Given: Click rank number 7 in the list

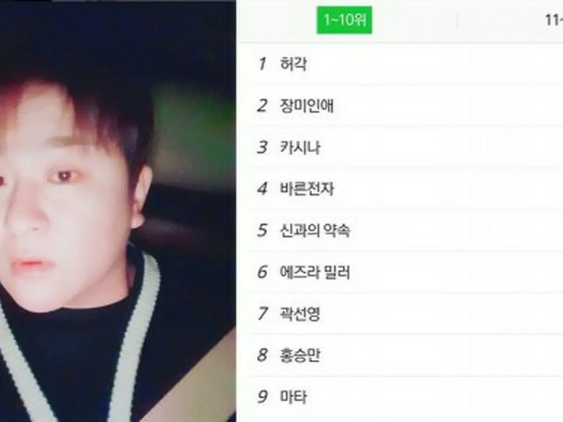Looking at the screenshot, I should pos(263,313).
